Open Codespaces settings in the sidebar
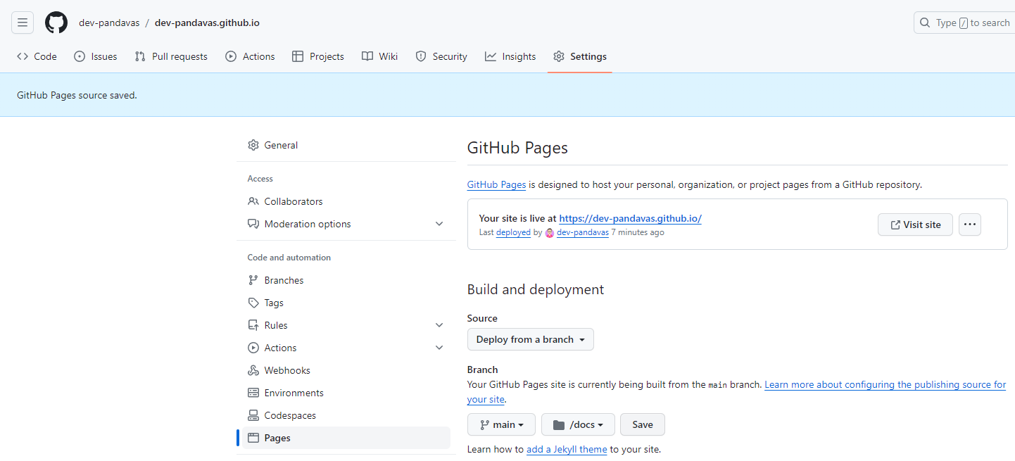The height and width of the screenshot is (461, 1015). 290,415
